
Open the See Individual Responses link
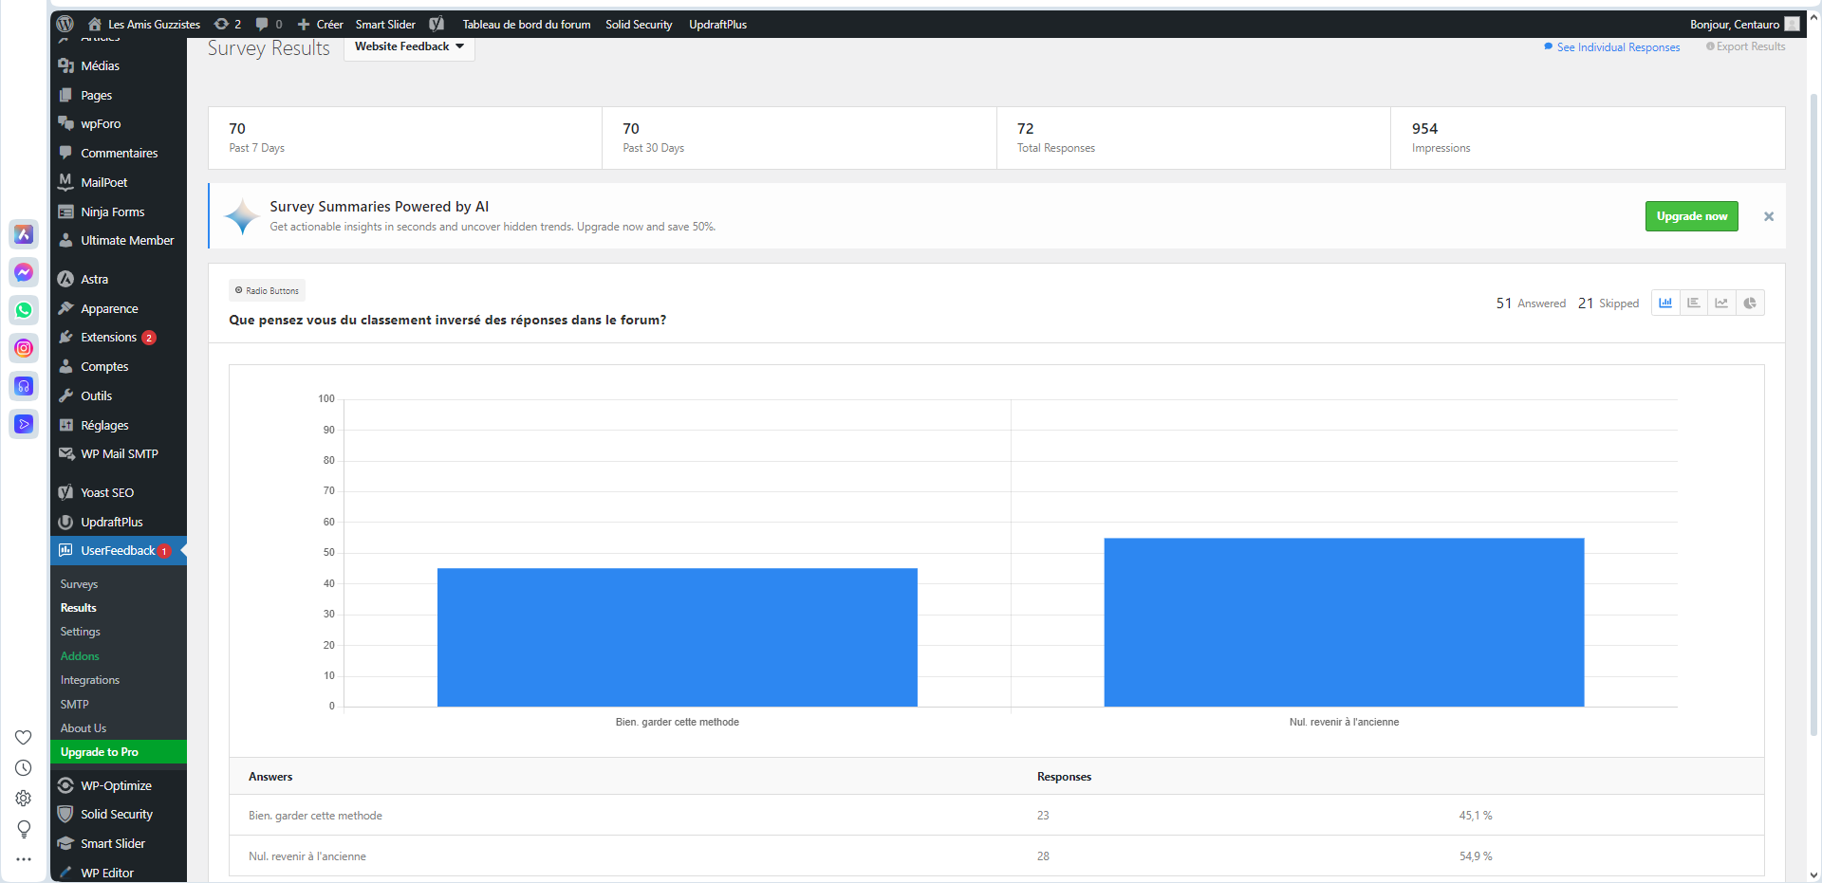1617,47
